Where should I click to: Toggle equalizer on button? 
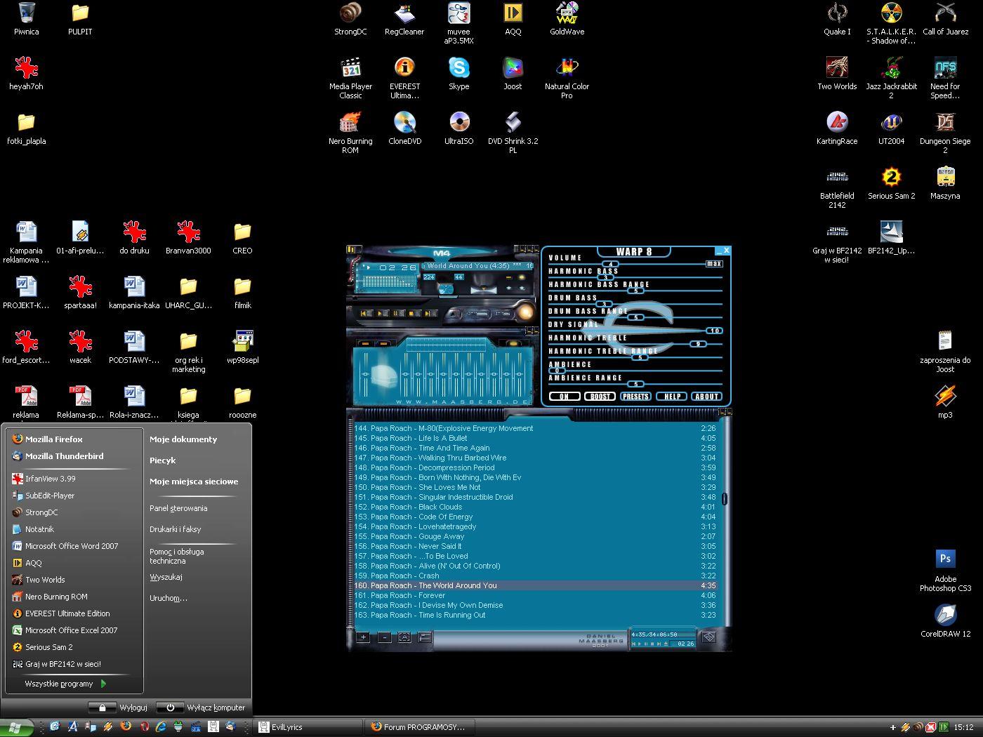[x=365, y=344]
